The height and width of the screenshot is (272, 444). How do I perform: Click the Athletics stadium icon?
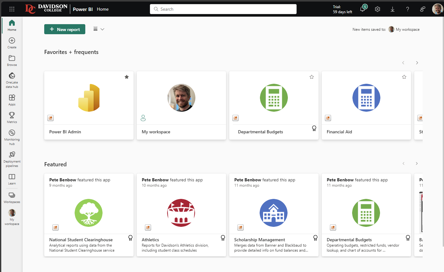click(181, 213)
